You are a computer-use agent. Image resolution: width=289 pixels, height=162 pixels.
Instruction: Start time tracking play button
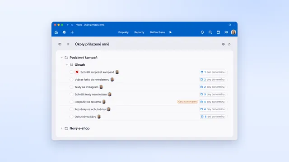[171, 32]
